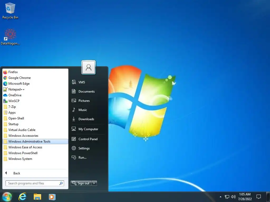270x202 pixels.
Task: Open Notepad++ in the programs list
Action: [x=35, y=89]
